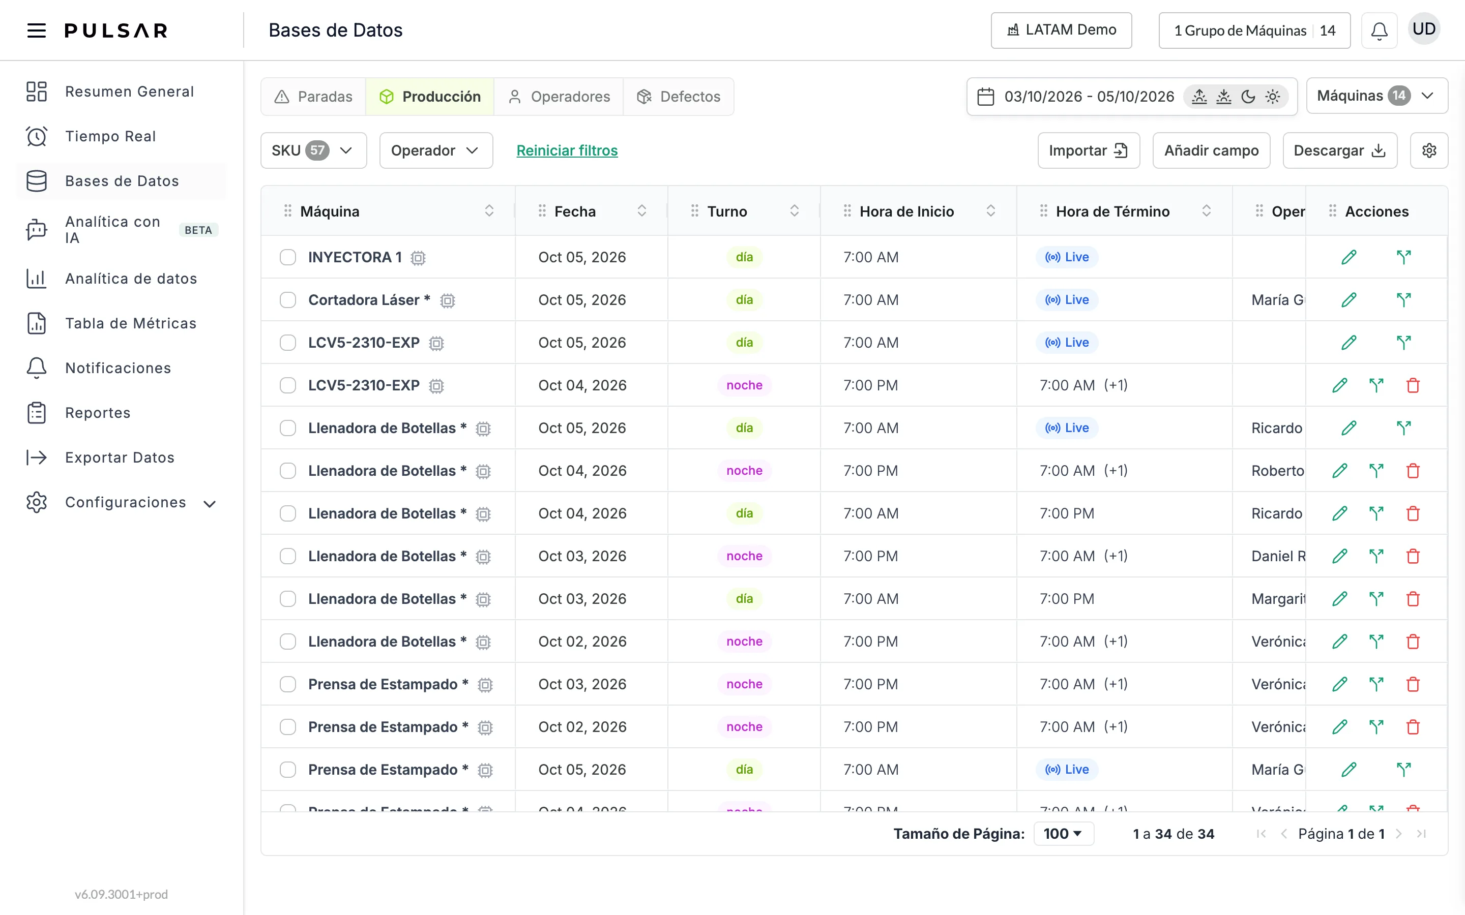Click the Importar button

point(1089,150)
